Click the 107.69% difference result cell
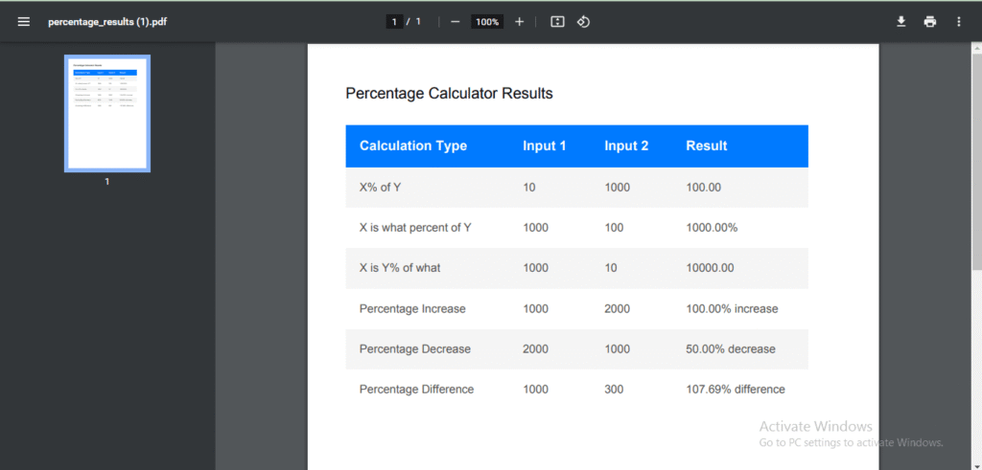Viewport: 982px width, 470px height. coord(735,390)
